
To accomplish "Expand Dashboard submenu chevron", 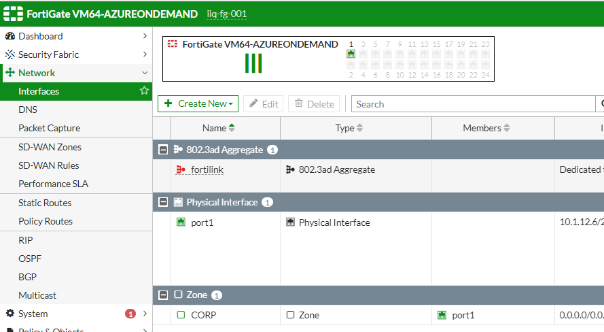I will [x=145, y=36].
